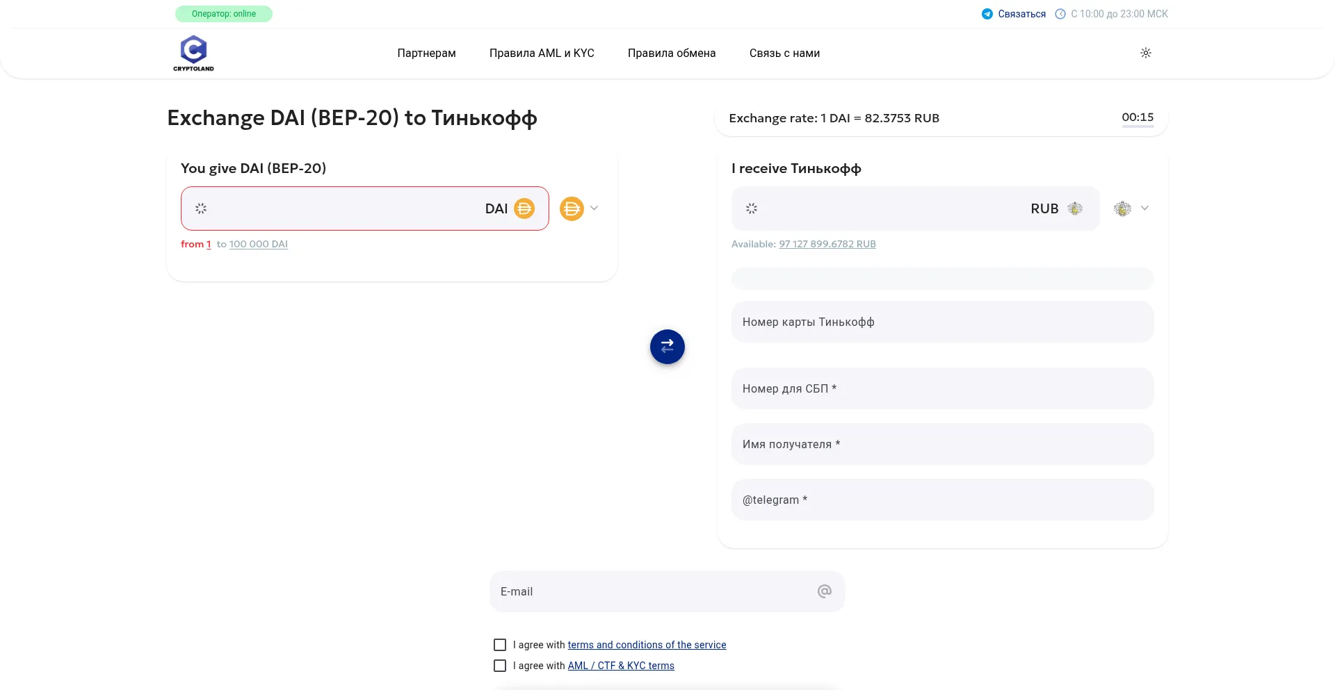Open the Партнерам menu item
Viewport: 1335px width, 690px height.
point(426,54)
